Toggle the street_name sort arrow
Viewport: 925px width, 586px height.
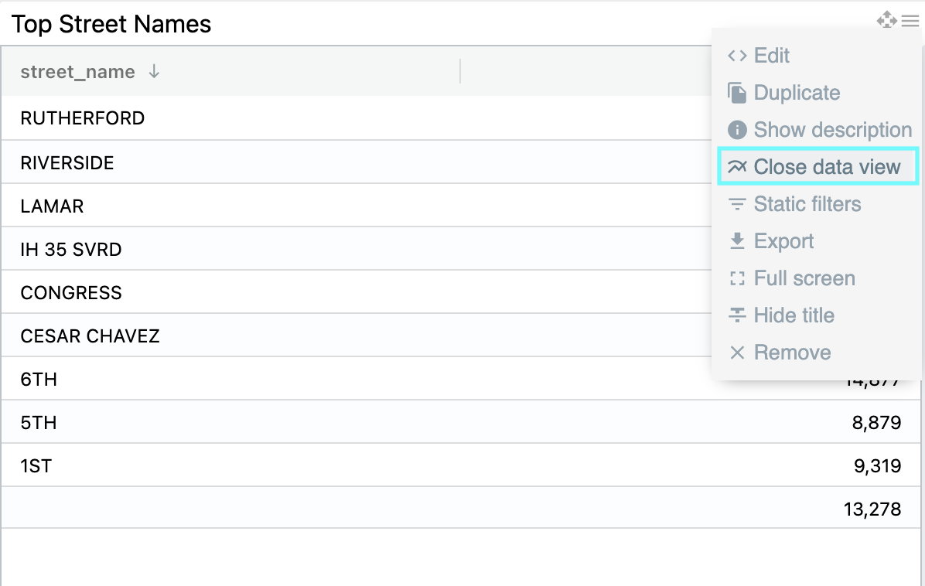click(x=154, y=72)
